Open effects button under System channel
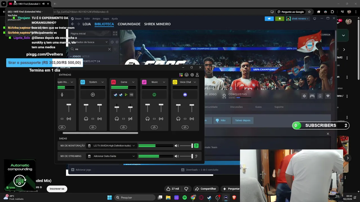The width and height of the screenshot is (360, 202). tap(93, 127)
